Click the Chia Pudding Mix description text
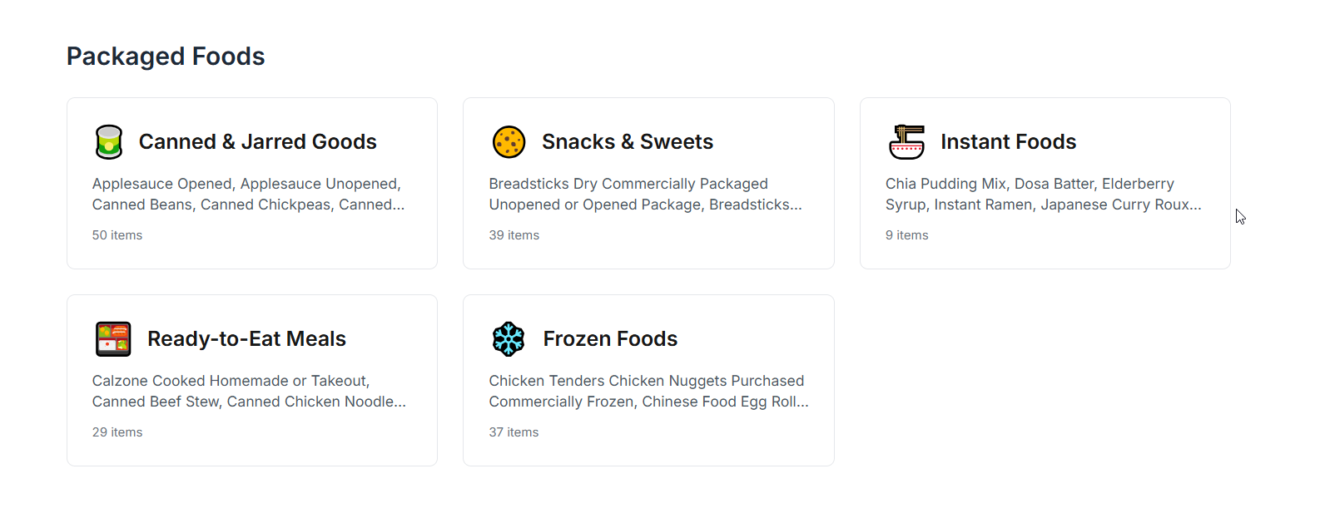The width and height of the screenshot is (1320, 513). [x=1044, y=195]
